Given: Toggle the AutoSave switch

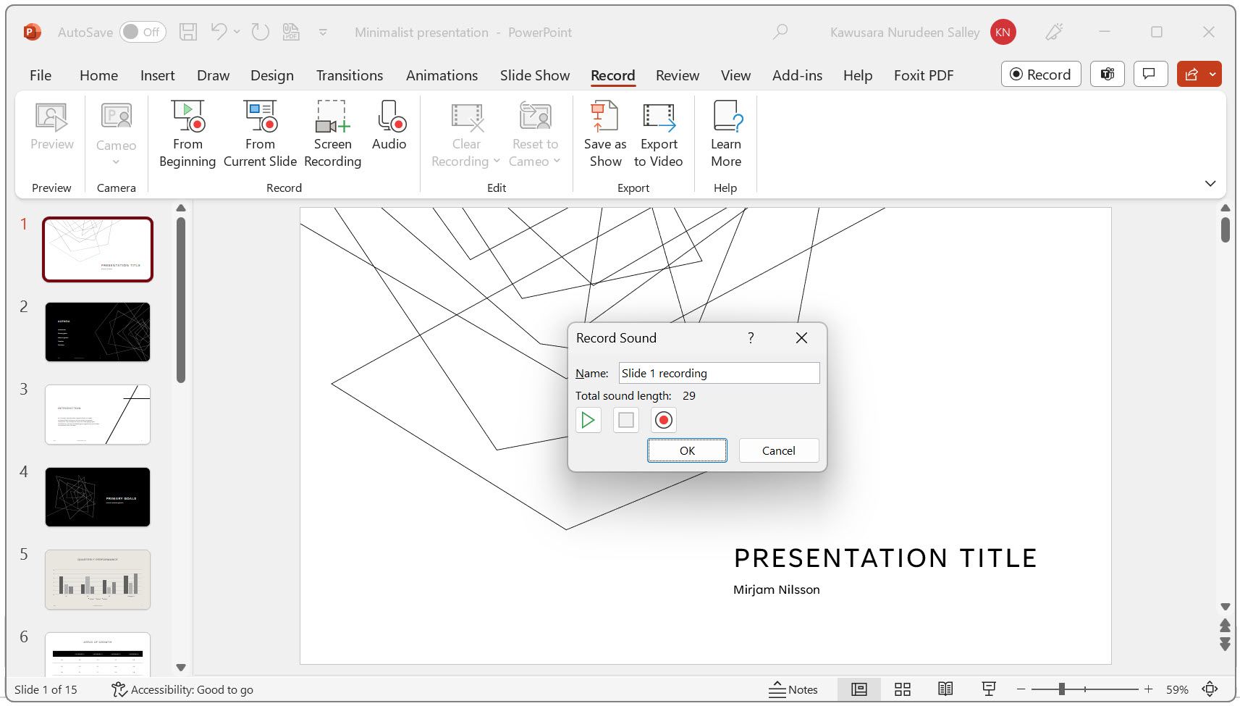Looking at the screenshot, I should click(x=143, y=32).
